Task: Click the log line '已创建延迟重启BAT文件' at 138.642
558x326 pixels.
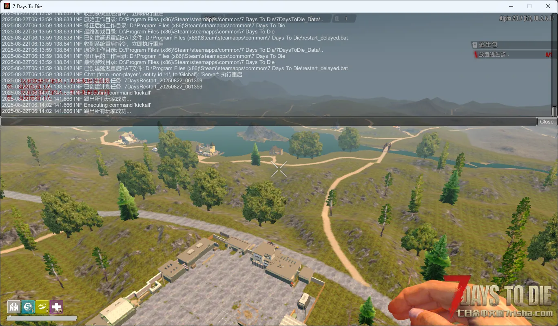Action: pos(175,68)
